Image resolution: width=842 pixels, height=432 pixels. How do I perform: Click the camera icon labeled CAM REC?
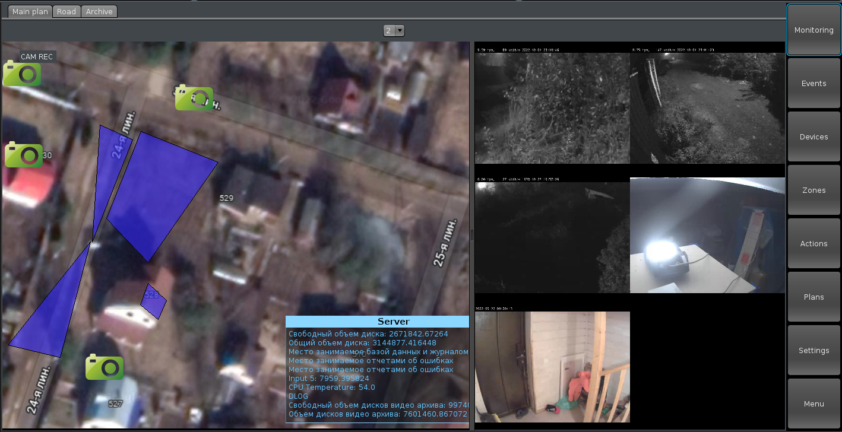coord(22,74)
